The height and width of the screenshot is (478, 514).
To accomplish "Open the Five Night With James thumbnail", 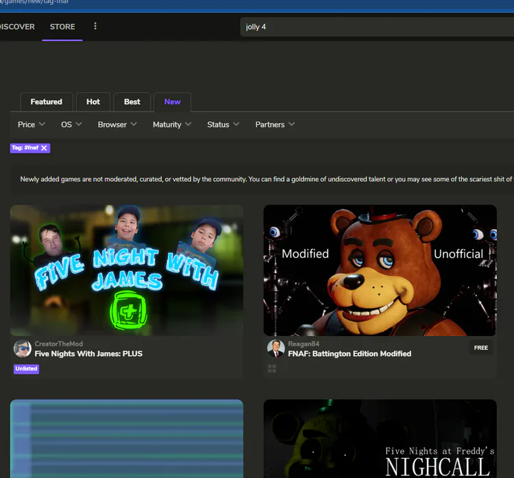I will (x=127, y=270).
